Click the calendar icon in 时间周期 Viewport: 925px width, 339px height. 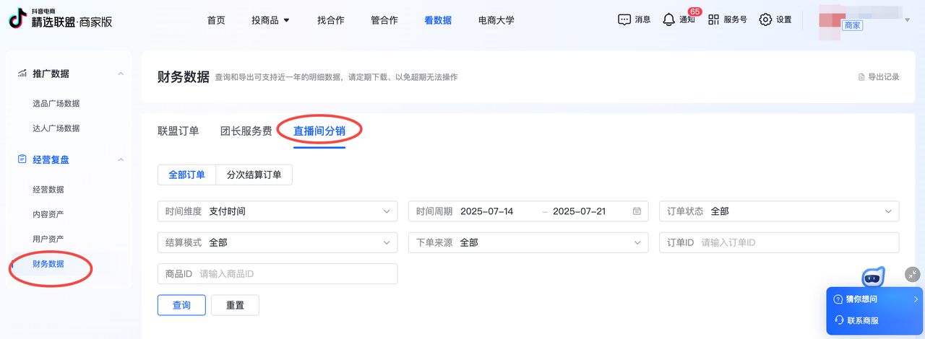[x=637, y=211]
